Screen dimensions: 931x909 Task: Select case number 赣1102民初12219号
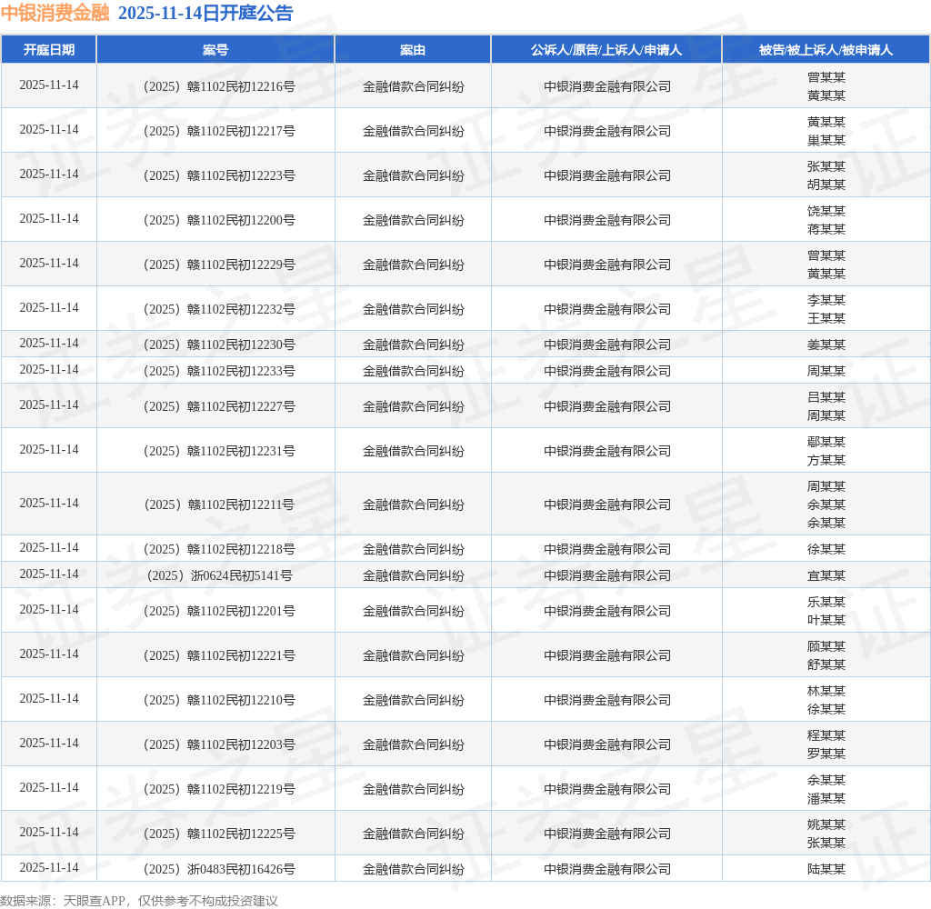tap(219, 789)
